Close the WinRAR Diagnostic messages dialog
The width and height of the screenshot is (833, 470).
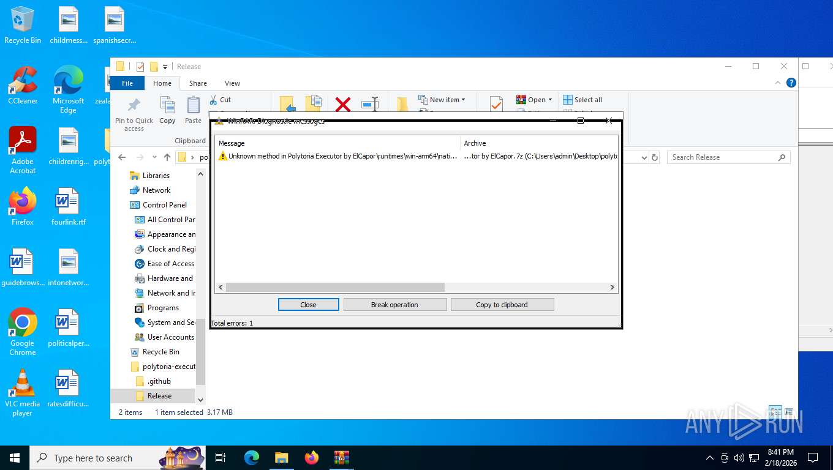coord(308,305)
